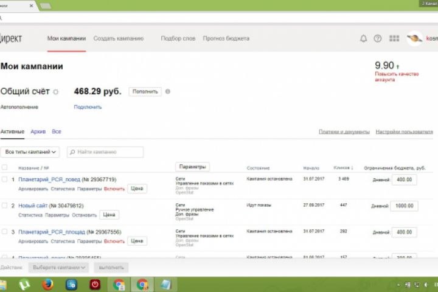Click Цена button for Новый сайт
The height and width of the screenshot is (292, 438).
109,215
